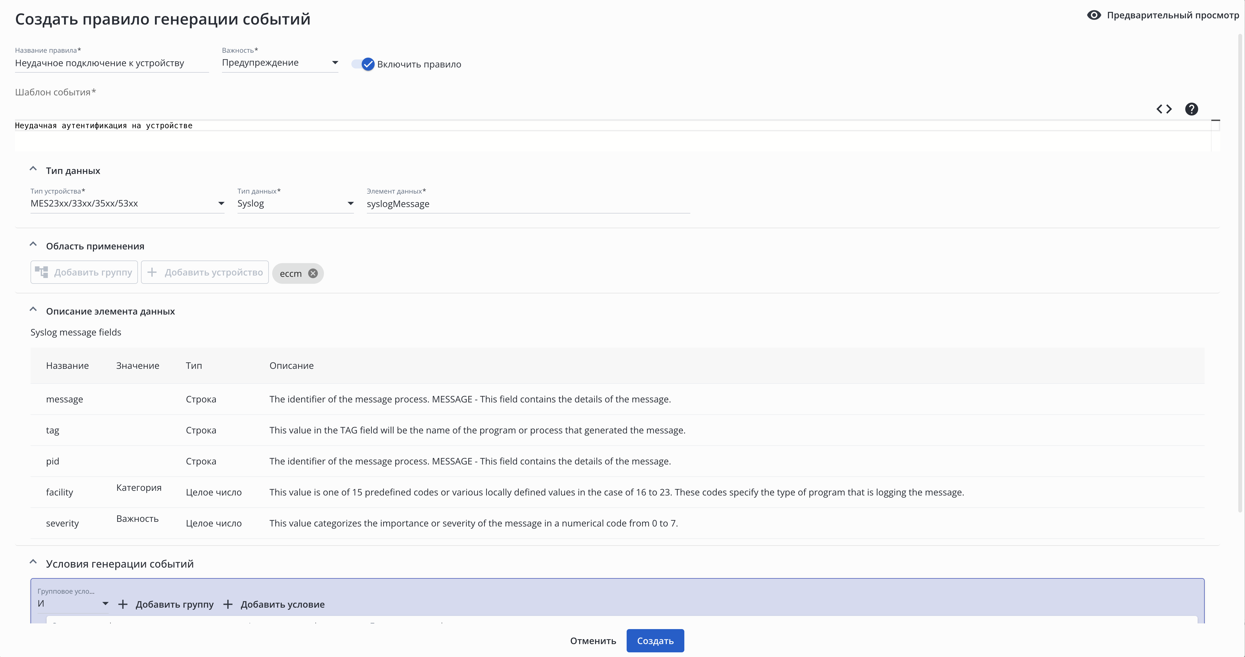Click the Создать button
This screenshot has height=657, width=1245.
point(655,640)
